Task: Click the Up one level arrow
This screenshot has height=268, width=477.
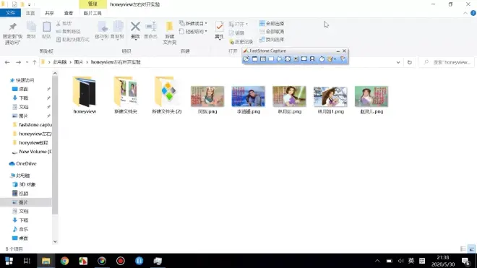Action: pyautogui.click(x=35, y=62)
